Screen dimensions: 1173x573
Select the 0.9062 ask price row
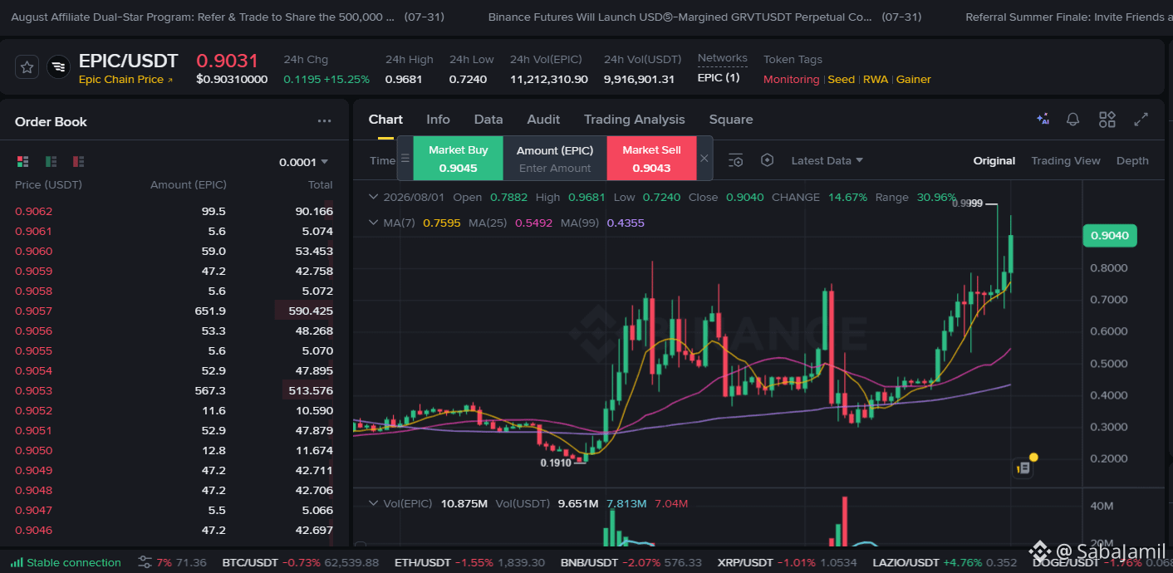pos(174,211)
